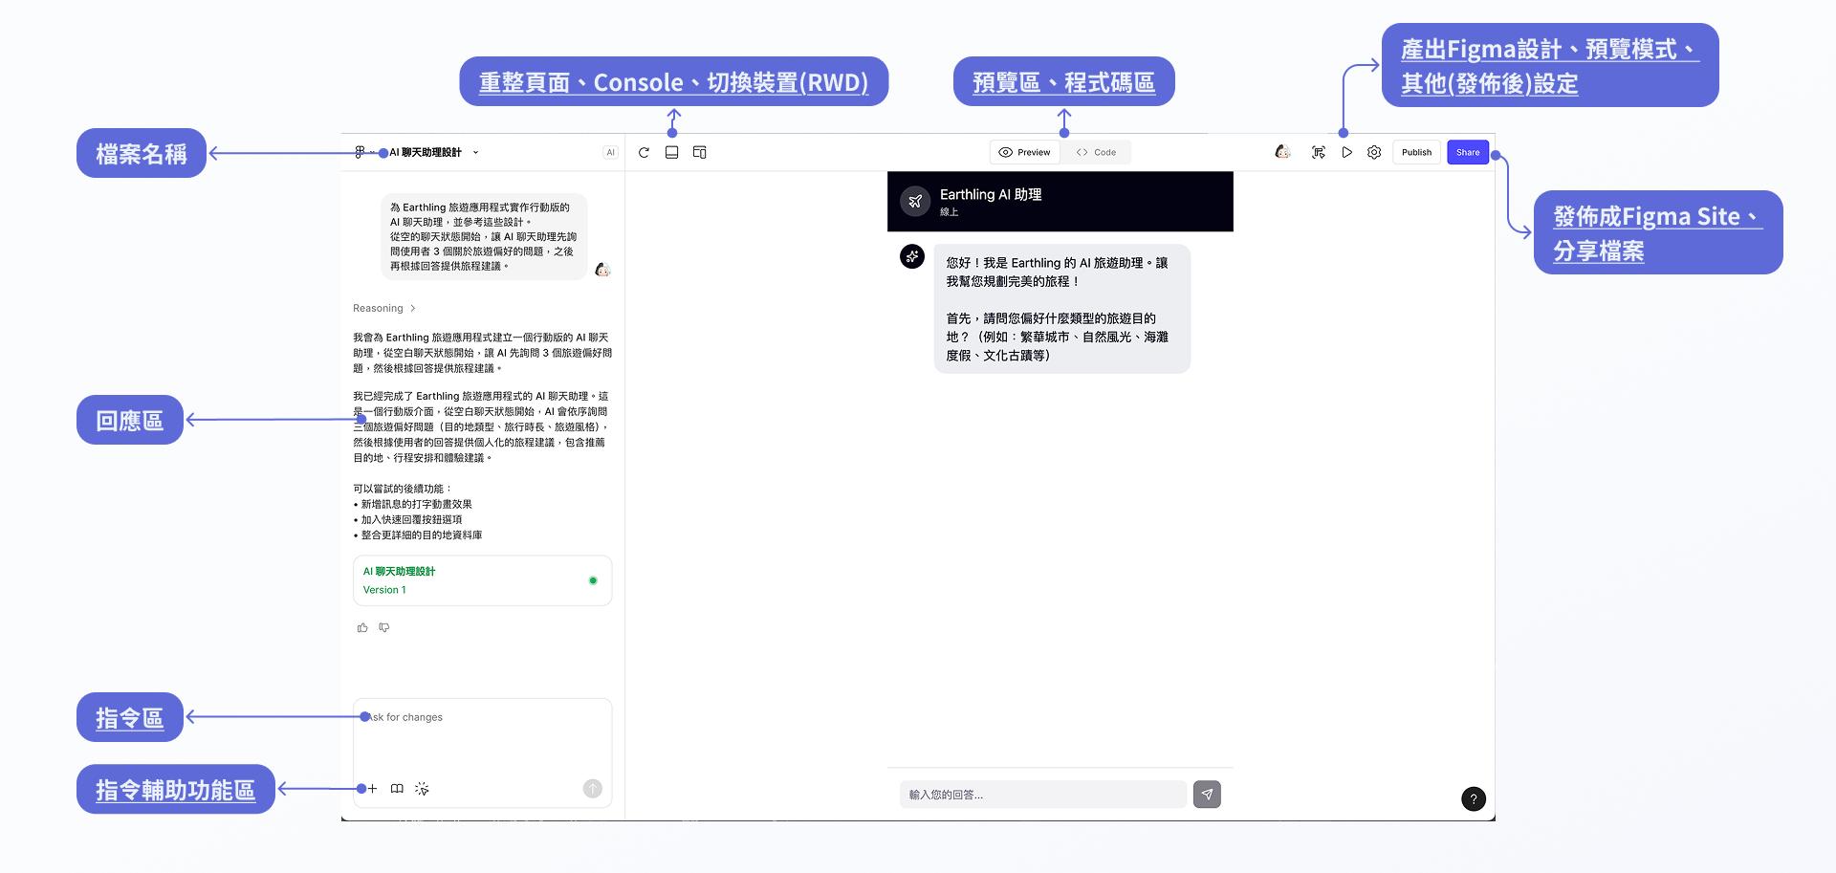Click the thumbs down feedback icon

[x=384, y=628]
